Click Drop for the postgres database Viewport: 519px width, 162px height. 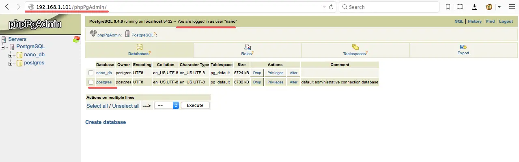pos(257,82)
